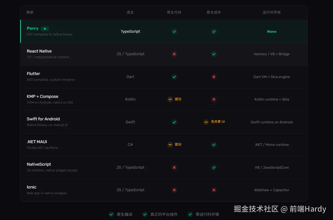Select the React Native framework name
The height and width of the screenshot is (220, 333).
click(39, 51)
